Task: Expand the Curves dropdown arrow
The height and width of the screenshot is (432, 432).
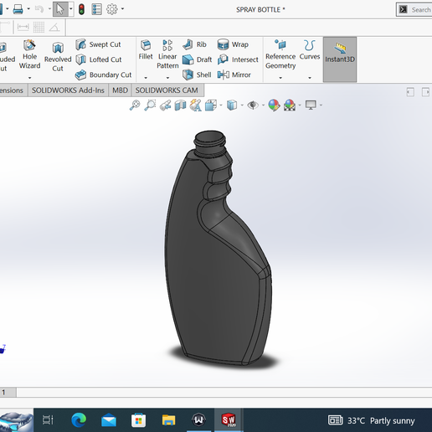Action: coord(310,78)
